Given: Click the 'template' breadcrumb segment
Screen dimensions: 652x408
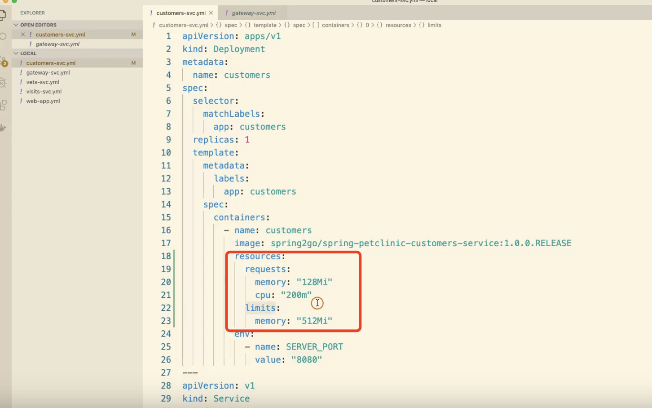Looking at the screenshot, I should coord(265,25).
